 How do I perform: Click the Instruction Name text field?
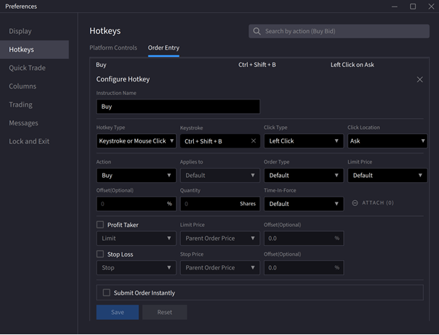click(x=178, y=107)
